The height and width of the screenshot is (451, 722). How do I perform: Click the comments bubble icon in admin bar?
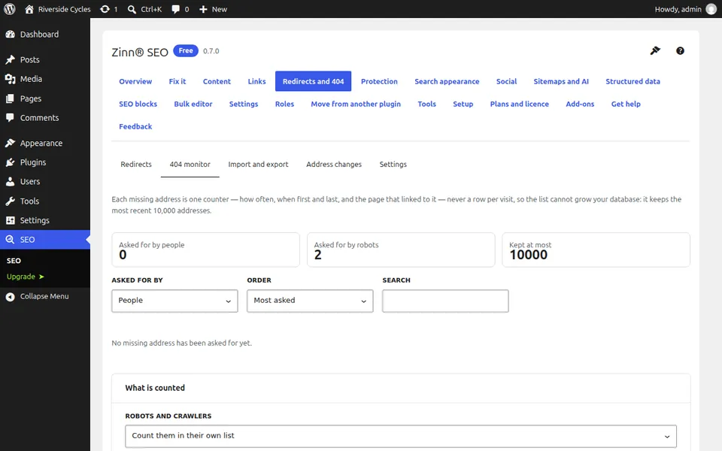coord(175,9)
